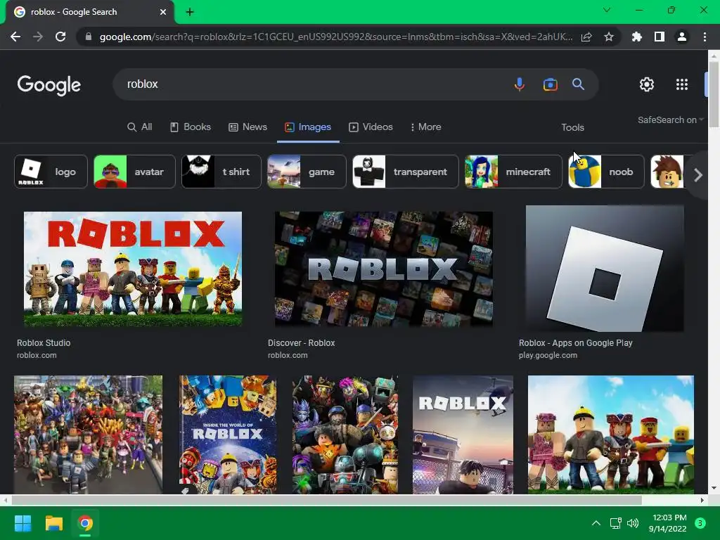The image size is (720, 540).
Task: Click the vertical scrollbar down arrow
Action: click(x=713, y=489)
